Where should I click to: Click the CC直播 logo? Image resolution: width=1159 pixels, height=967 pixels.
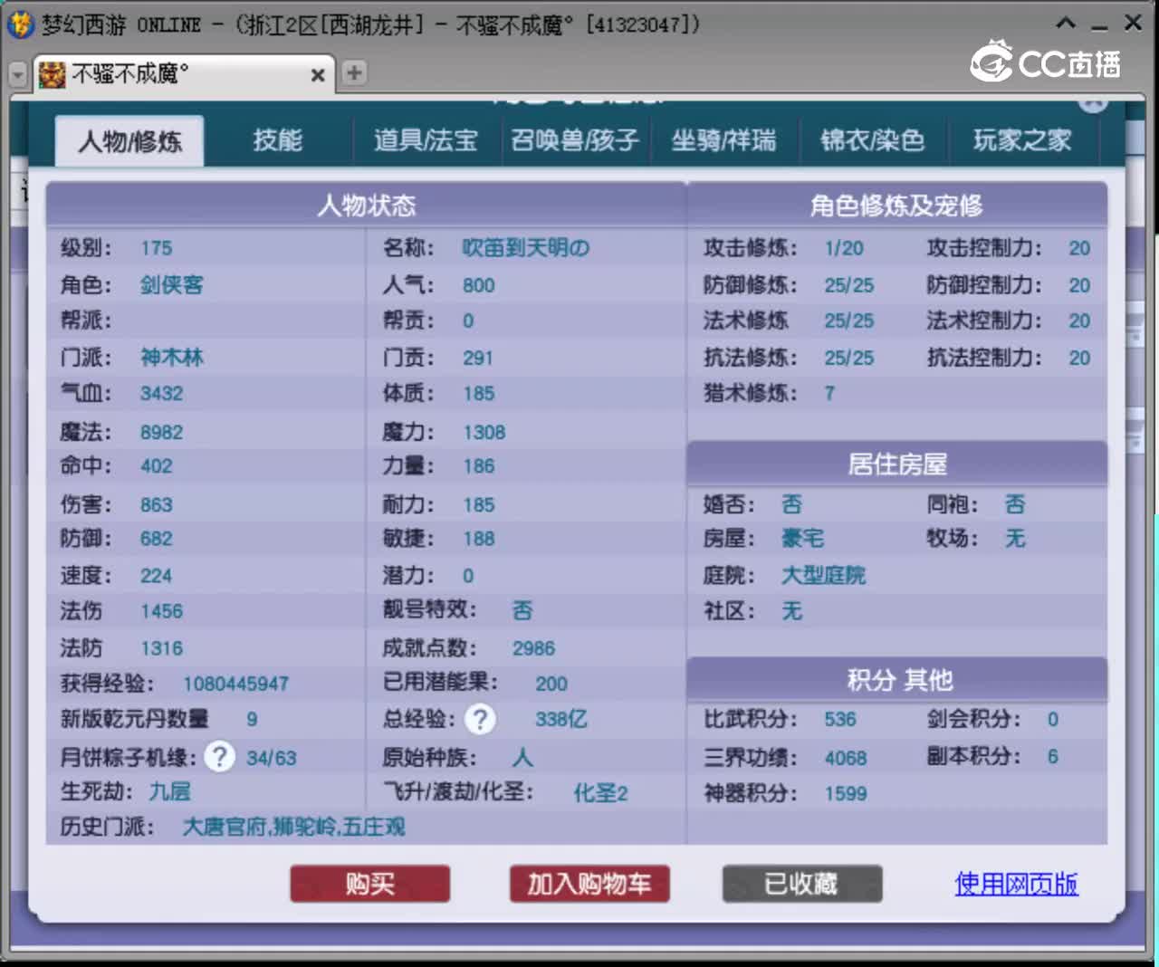coord(1046,62)
